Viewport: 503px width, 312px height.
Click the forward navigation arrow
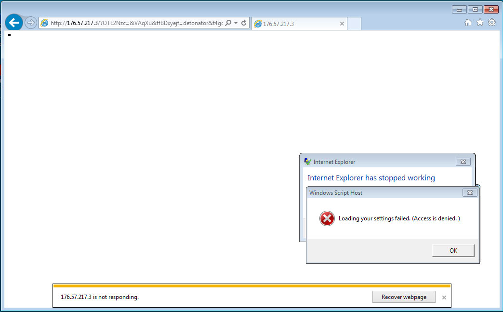(30, 23)
